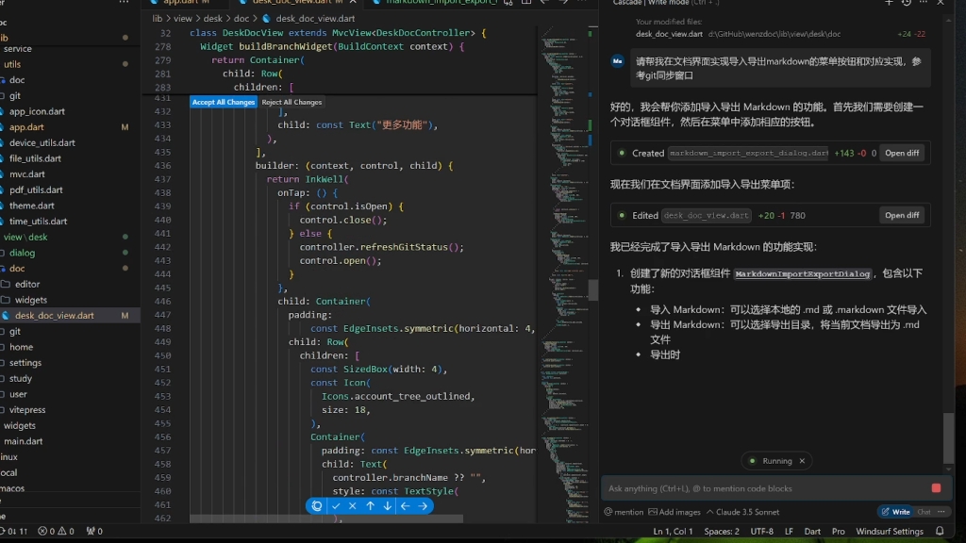Show errors and warnings in status bar
The height and width of the screenshot is (543, 966).
tap(56, 531)
